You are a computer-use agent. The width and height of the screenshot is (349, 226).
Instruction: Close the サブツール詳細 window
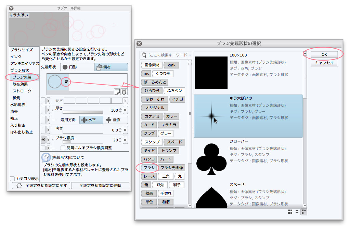(11, 8)
